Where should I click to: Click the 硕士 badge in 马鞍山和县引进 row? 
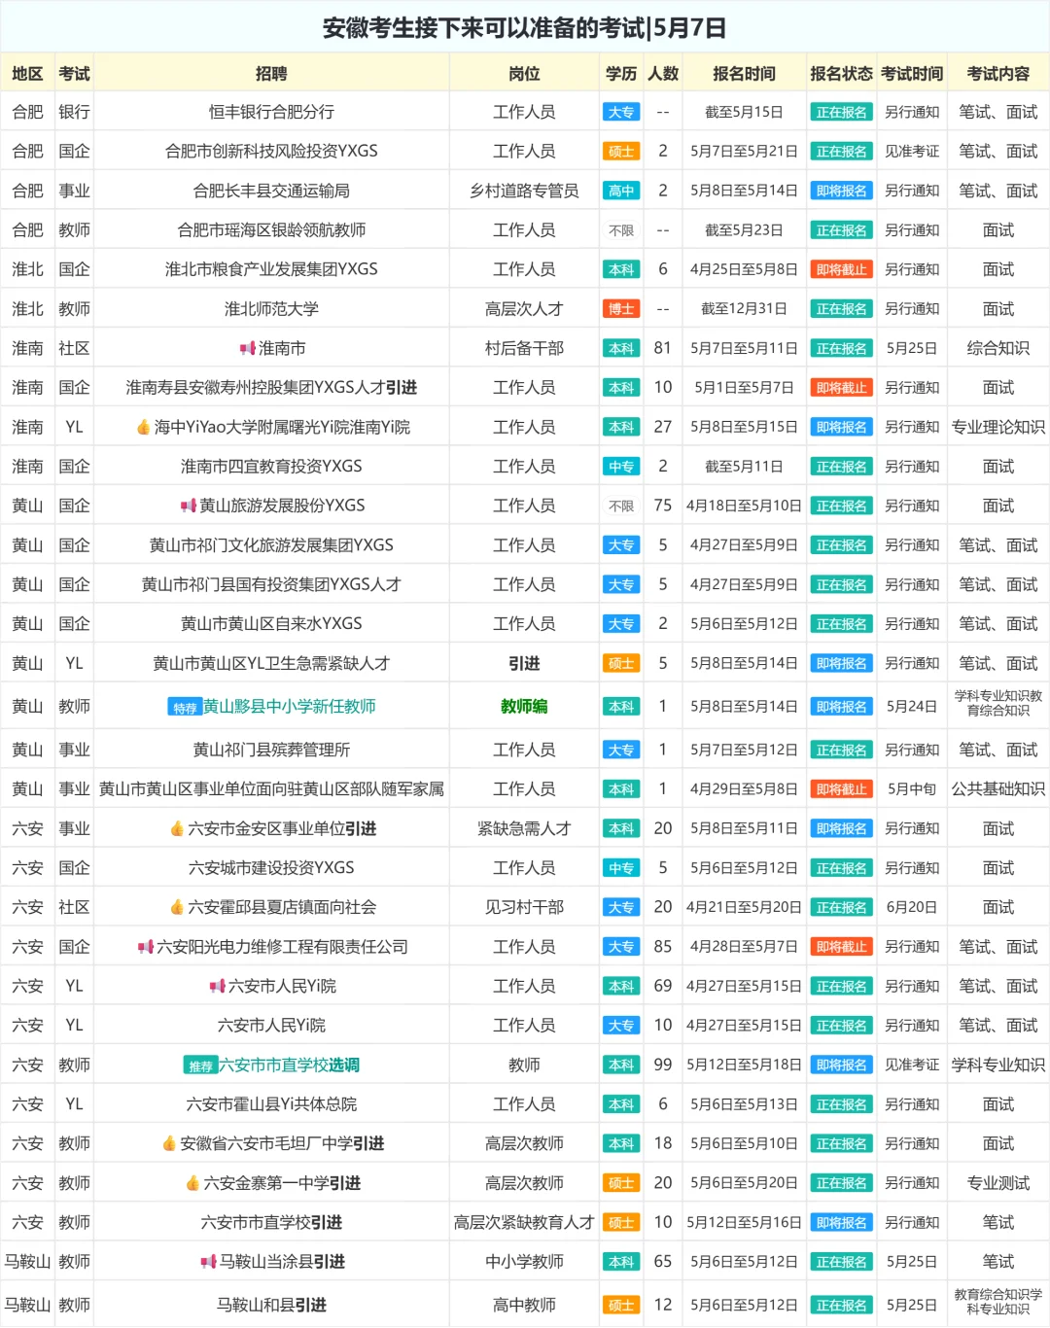pos(621,1306)
